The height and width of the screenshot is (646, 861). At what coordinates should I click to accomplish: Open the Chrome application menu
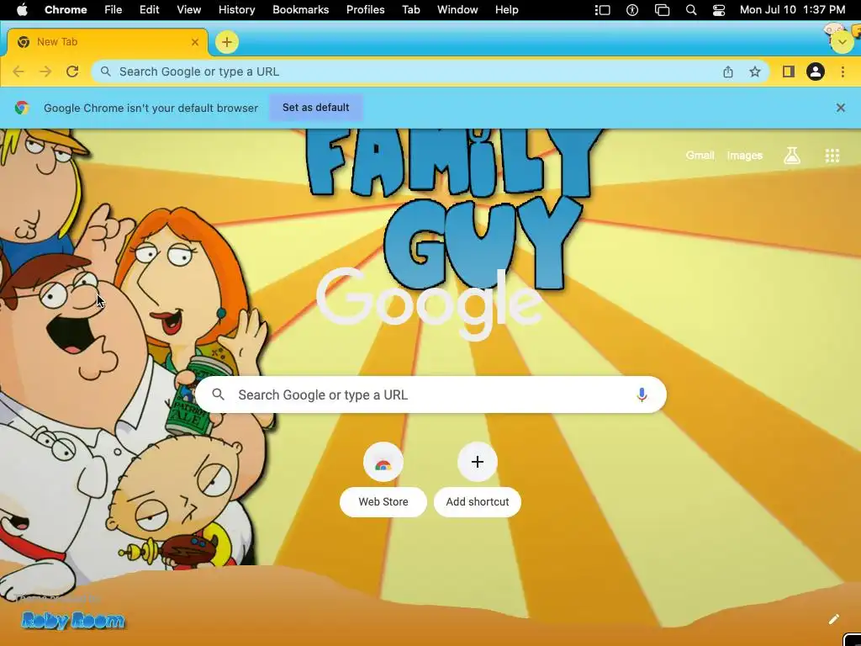(x=66, y=10)
